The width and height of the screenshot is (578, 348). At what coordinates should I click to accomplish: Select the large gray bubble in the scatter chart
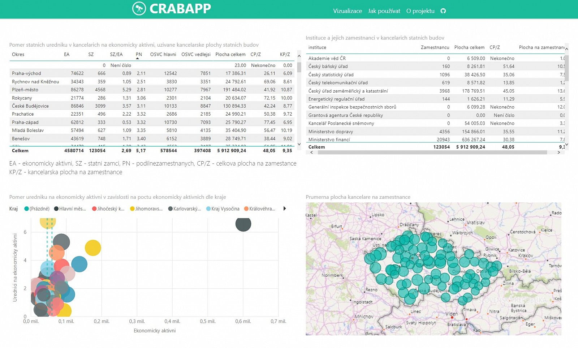243,224
